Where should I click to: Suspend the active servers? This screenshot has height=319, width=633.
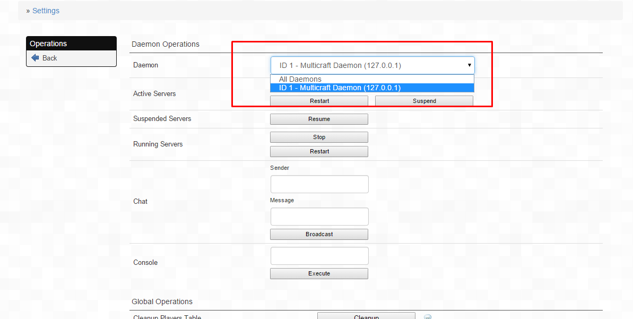[x=424, y=101]
